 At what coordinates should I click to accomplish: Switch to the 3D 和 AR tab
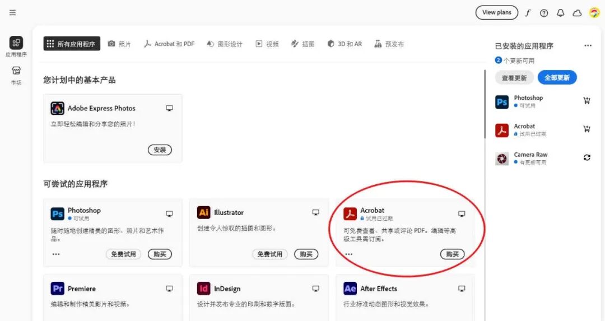pos(345,44)
